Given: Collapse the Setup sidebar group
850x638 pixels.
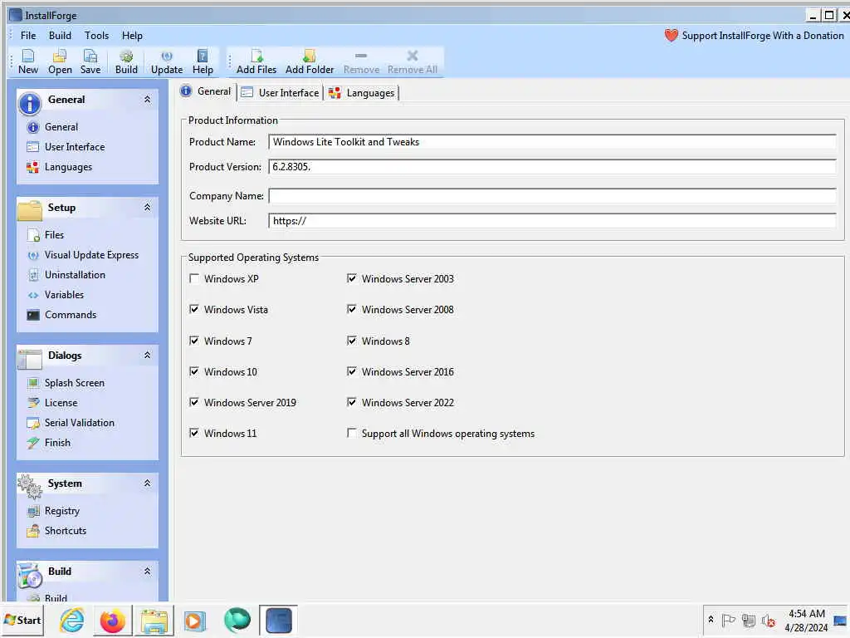Looking at the screenshot, I should [148, 208].
